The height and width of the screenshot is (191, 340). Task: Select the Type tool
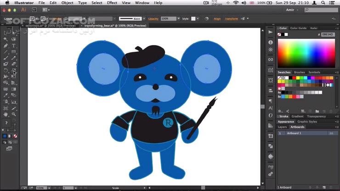coord(13,46)
